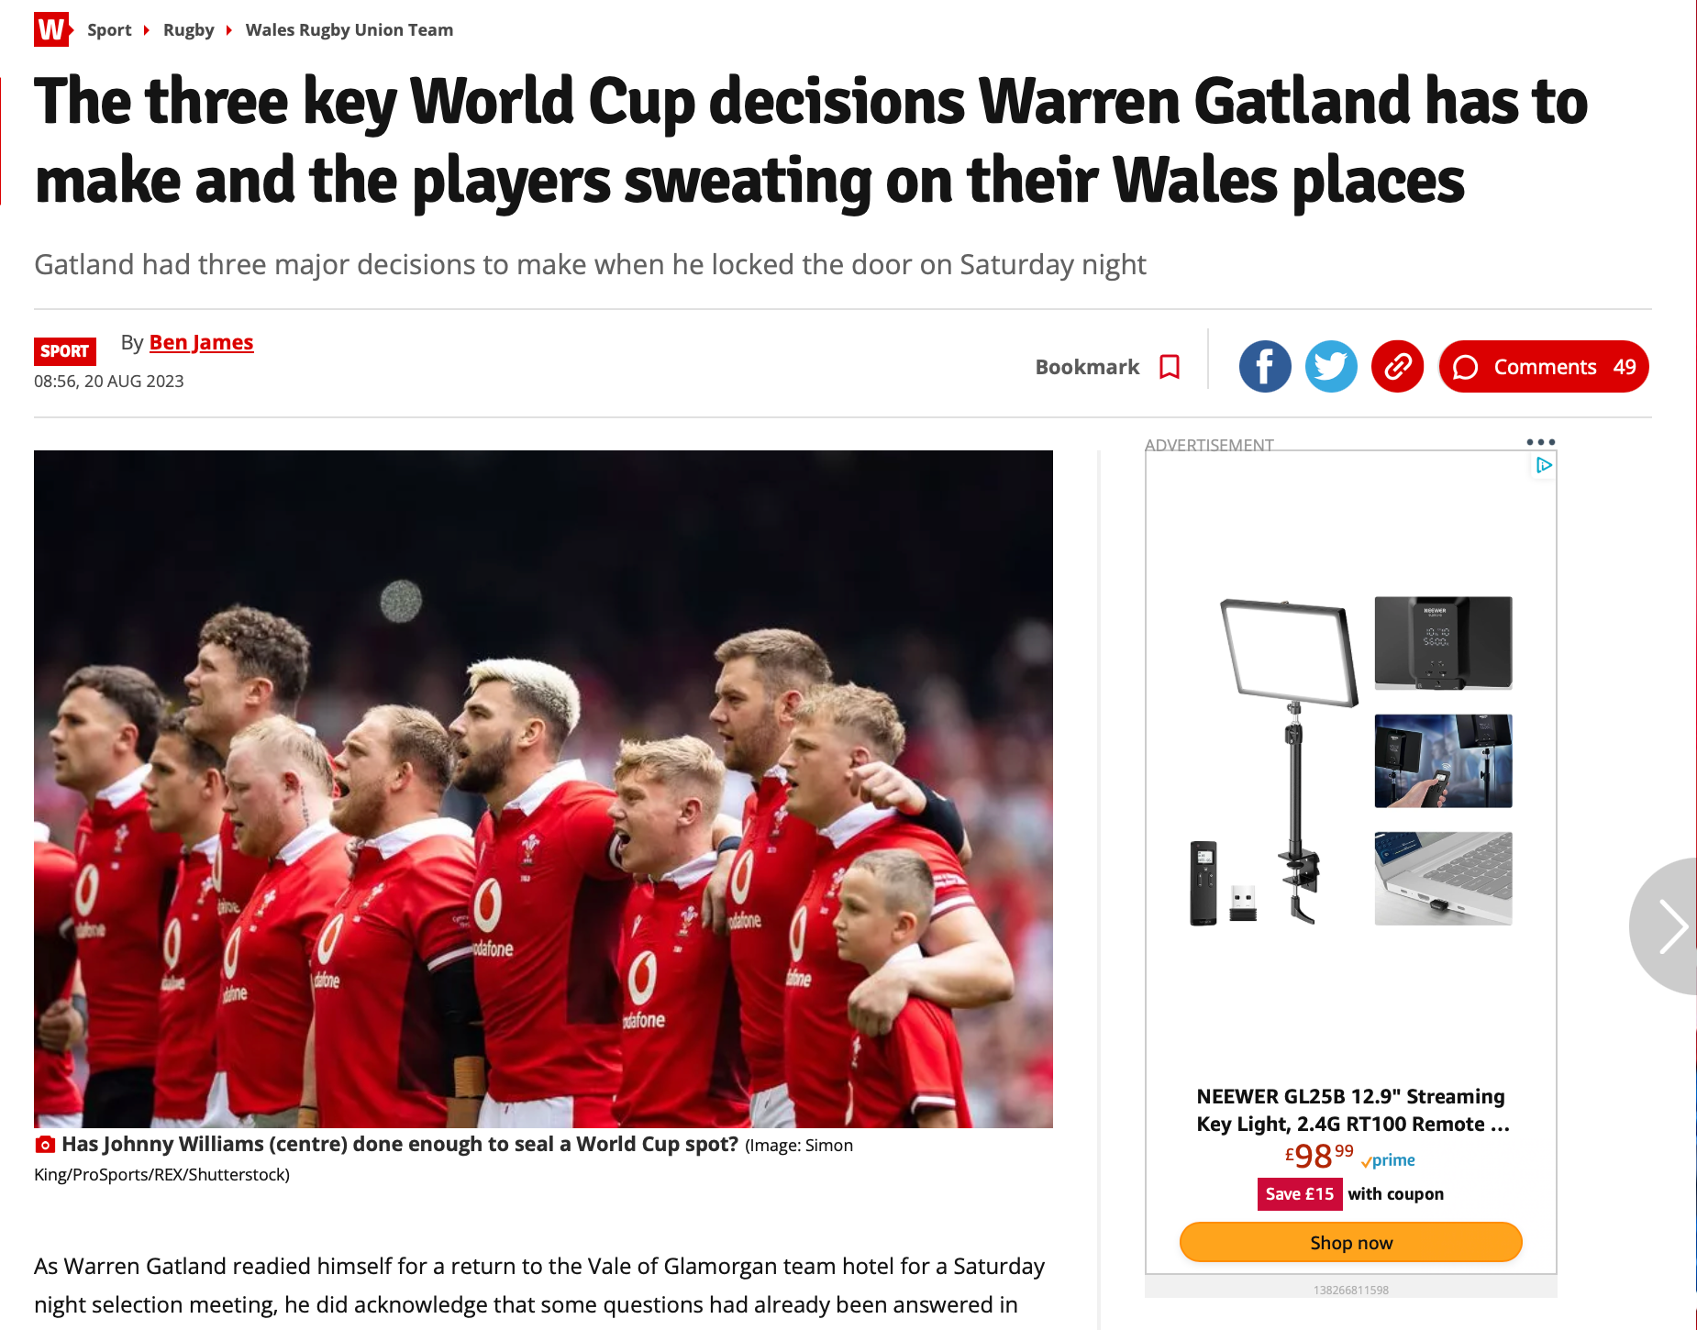The height and width of the screenshot is (1330, 1697).
Task: Click the AdChoices triangle icon
Action: coord(1545,465)
